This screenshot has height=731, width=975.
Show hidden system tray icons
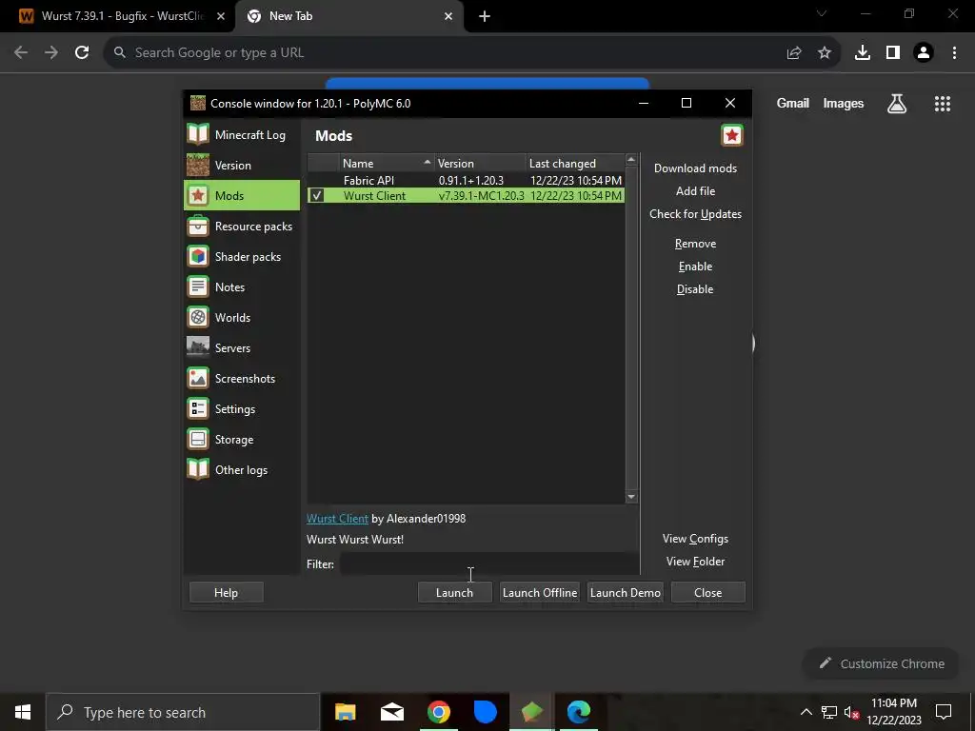(x=806, y=712)
